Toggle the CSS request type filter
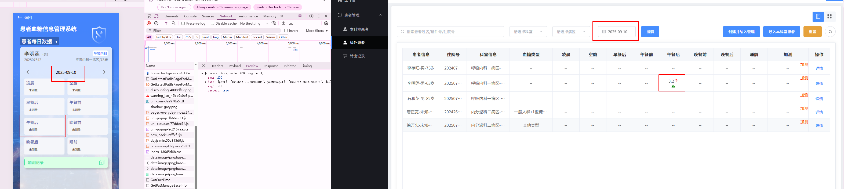This screenshot has width=844, height=189. [x=188, y=37]
